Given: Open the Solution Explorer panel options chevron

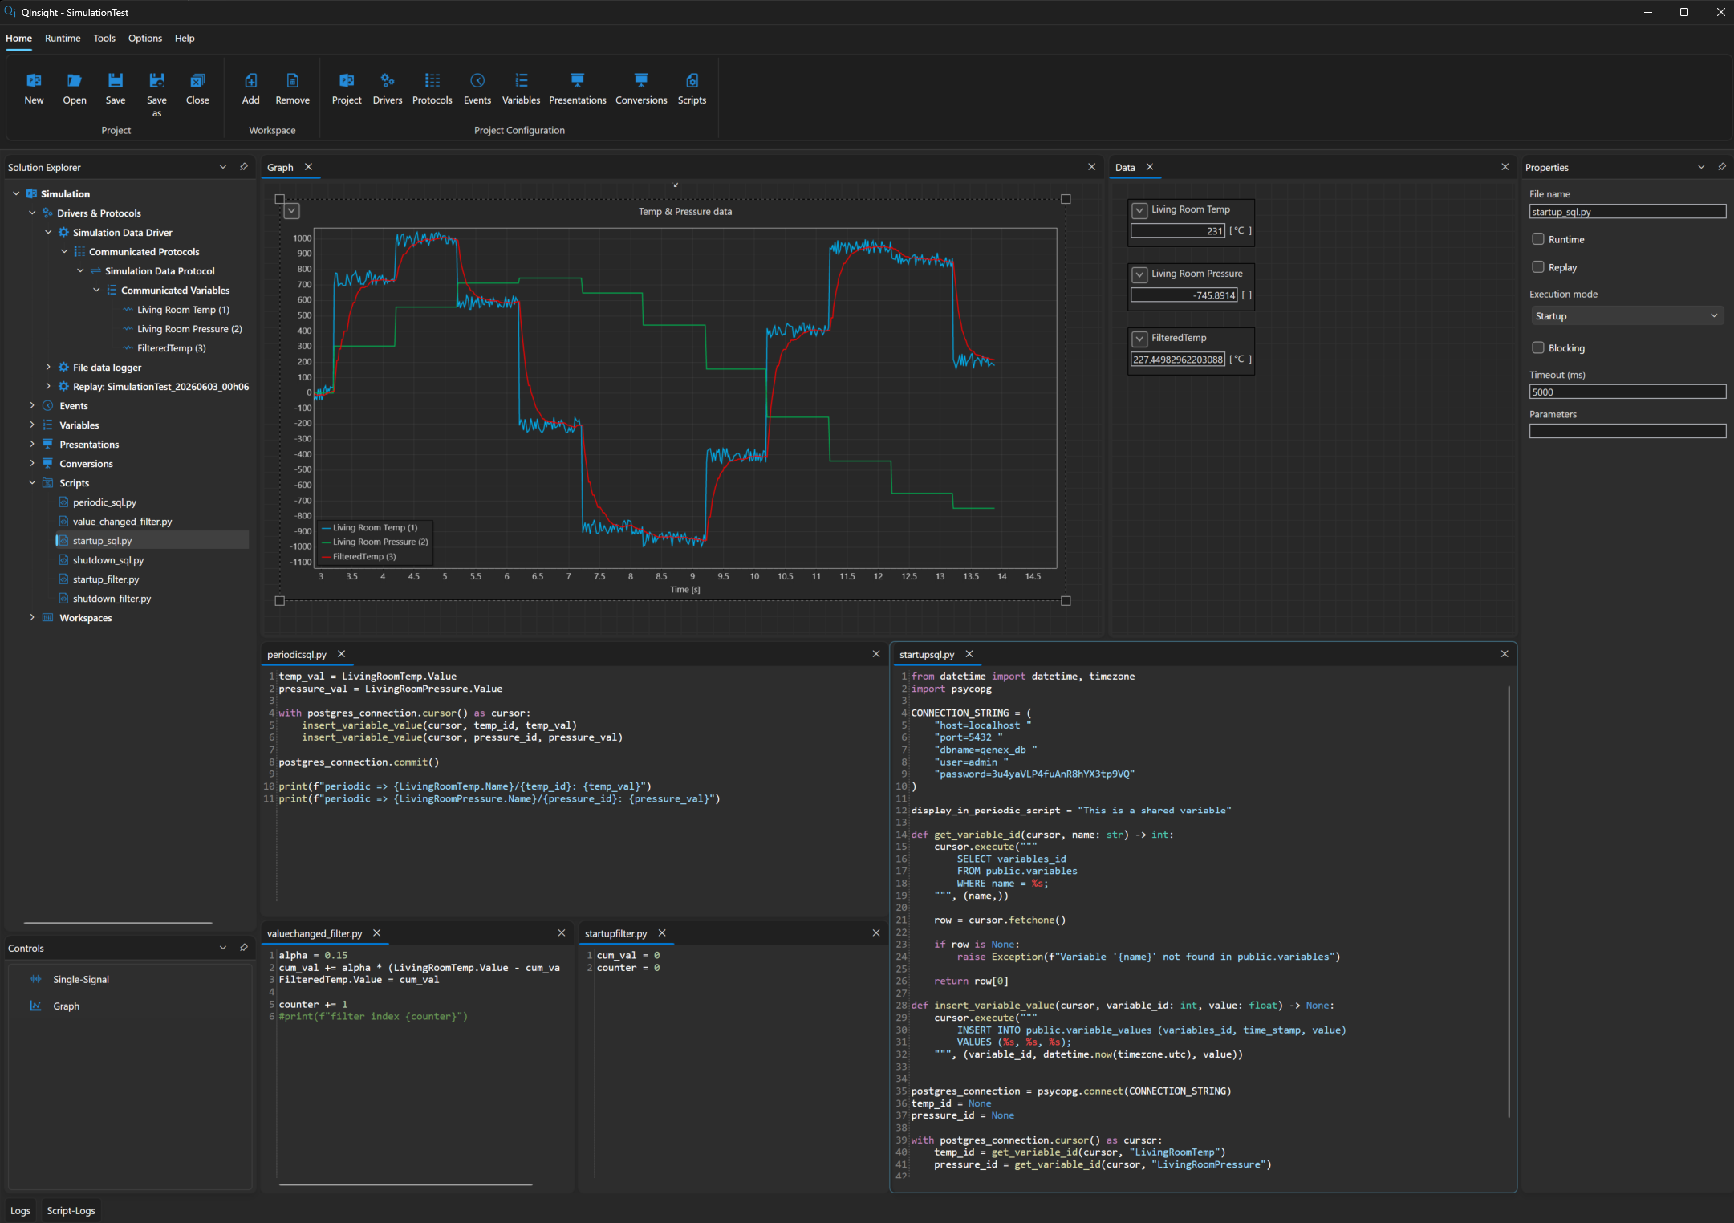Looking at the screenshot, I should (x=223, y=167).
